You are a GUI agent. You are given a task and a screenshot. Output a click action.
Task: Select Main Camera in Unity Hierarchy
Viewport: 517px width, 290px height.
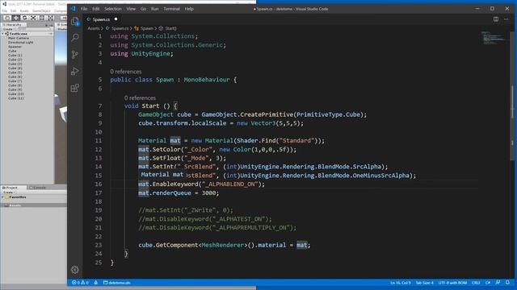pyautogui.click(x=19, y=38)
